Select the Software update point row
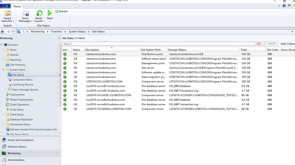This screenshot has width=295, height=165. 178,72
